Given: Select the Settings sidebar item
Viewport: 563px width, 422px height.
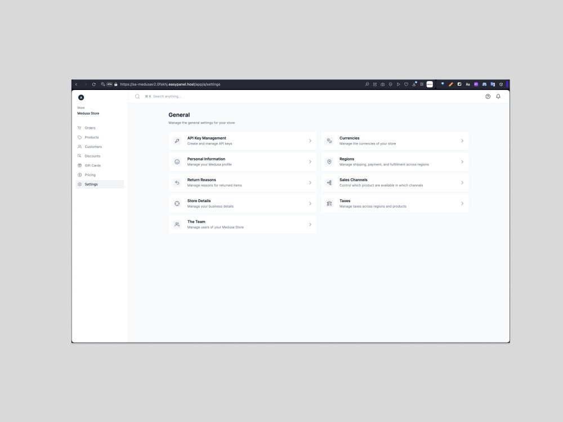Looking at the screenshot, I should pos(100,184).
